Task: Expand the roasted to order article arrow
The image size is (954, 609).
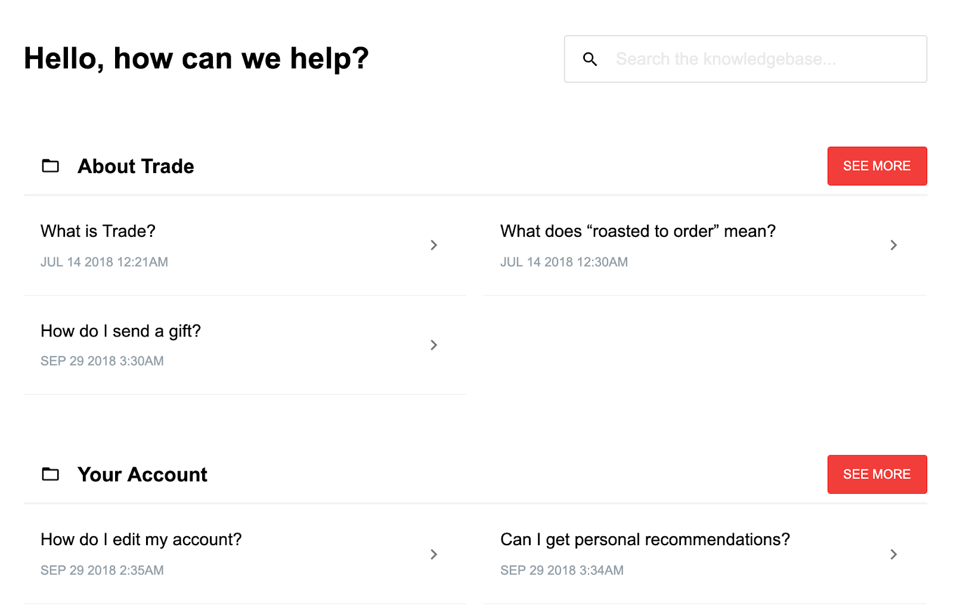Action: (893, 245)
